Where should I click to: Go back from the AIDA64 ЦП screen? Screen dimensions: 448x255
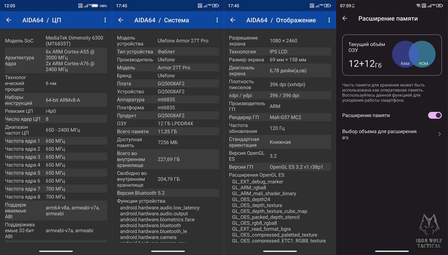pyautogui.click(x=9, y=20)
